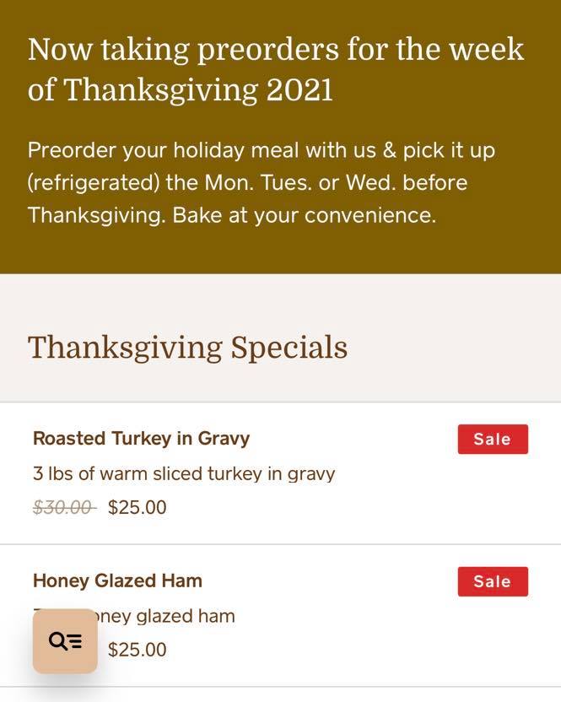Click the $25.00 ham price
Screen dimensions: 561x702
tap(137, 649)
